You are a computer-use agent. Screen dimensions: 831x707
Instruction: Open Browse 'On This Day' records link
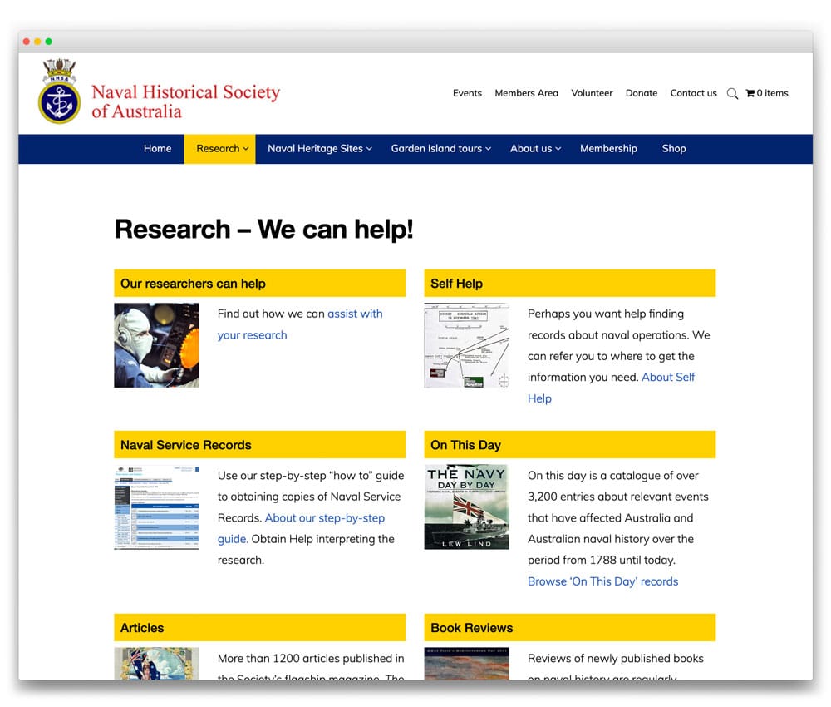coord(602,581)
